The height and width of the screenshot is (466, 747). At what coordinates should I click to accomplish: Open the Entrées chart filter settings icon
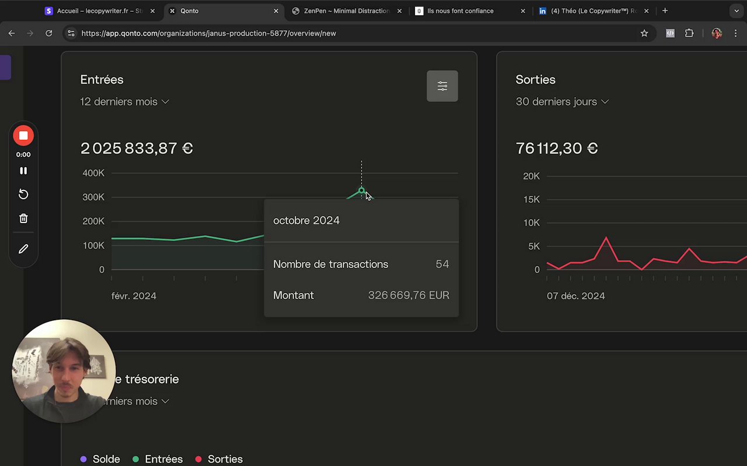[x=442, y=86]
